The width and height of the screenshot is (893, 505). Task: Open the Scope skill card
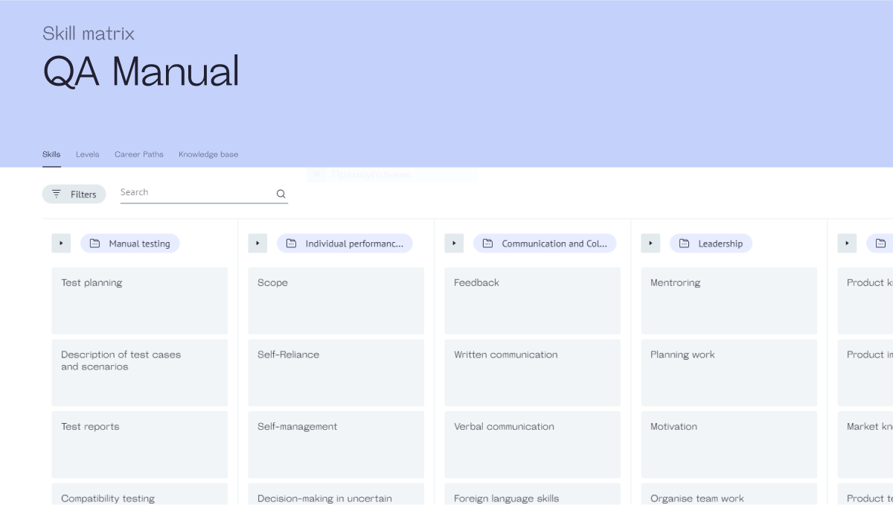tap(336, 301)
